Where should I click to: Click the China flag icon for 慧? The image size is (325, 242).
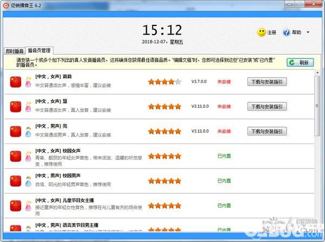(16, 107)
